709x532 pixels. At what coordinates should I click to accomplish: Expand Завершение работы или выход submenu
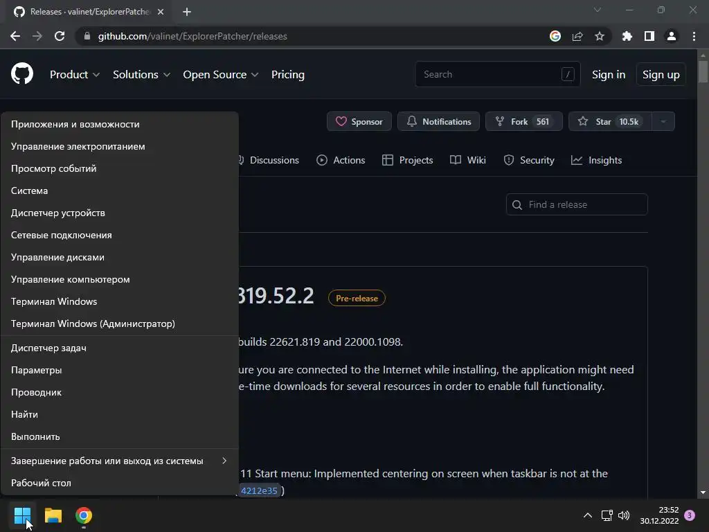tap(119, 461)
